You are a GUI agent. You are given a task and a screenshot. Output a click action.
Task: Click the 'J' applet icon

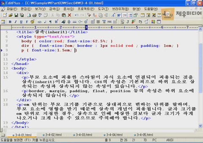point(128,22)
